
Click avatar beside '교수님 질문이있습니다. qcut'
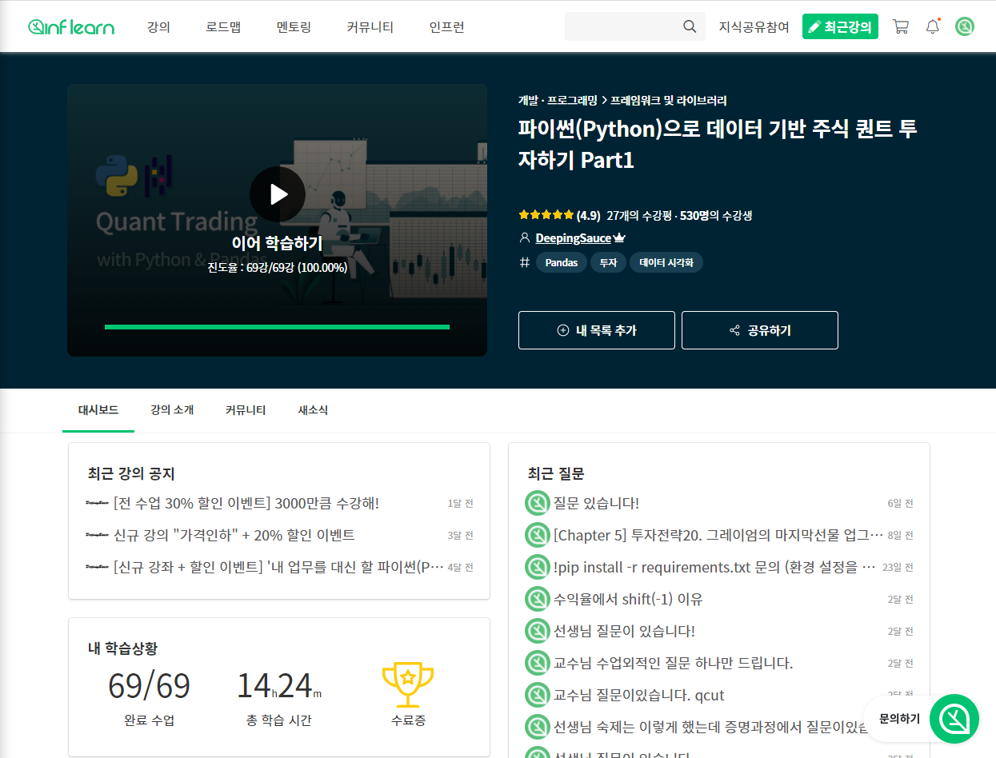(x=537, y=695)
